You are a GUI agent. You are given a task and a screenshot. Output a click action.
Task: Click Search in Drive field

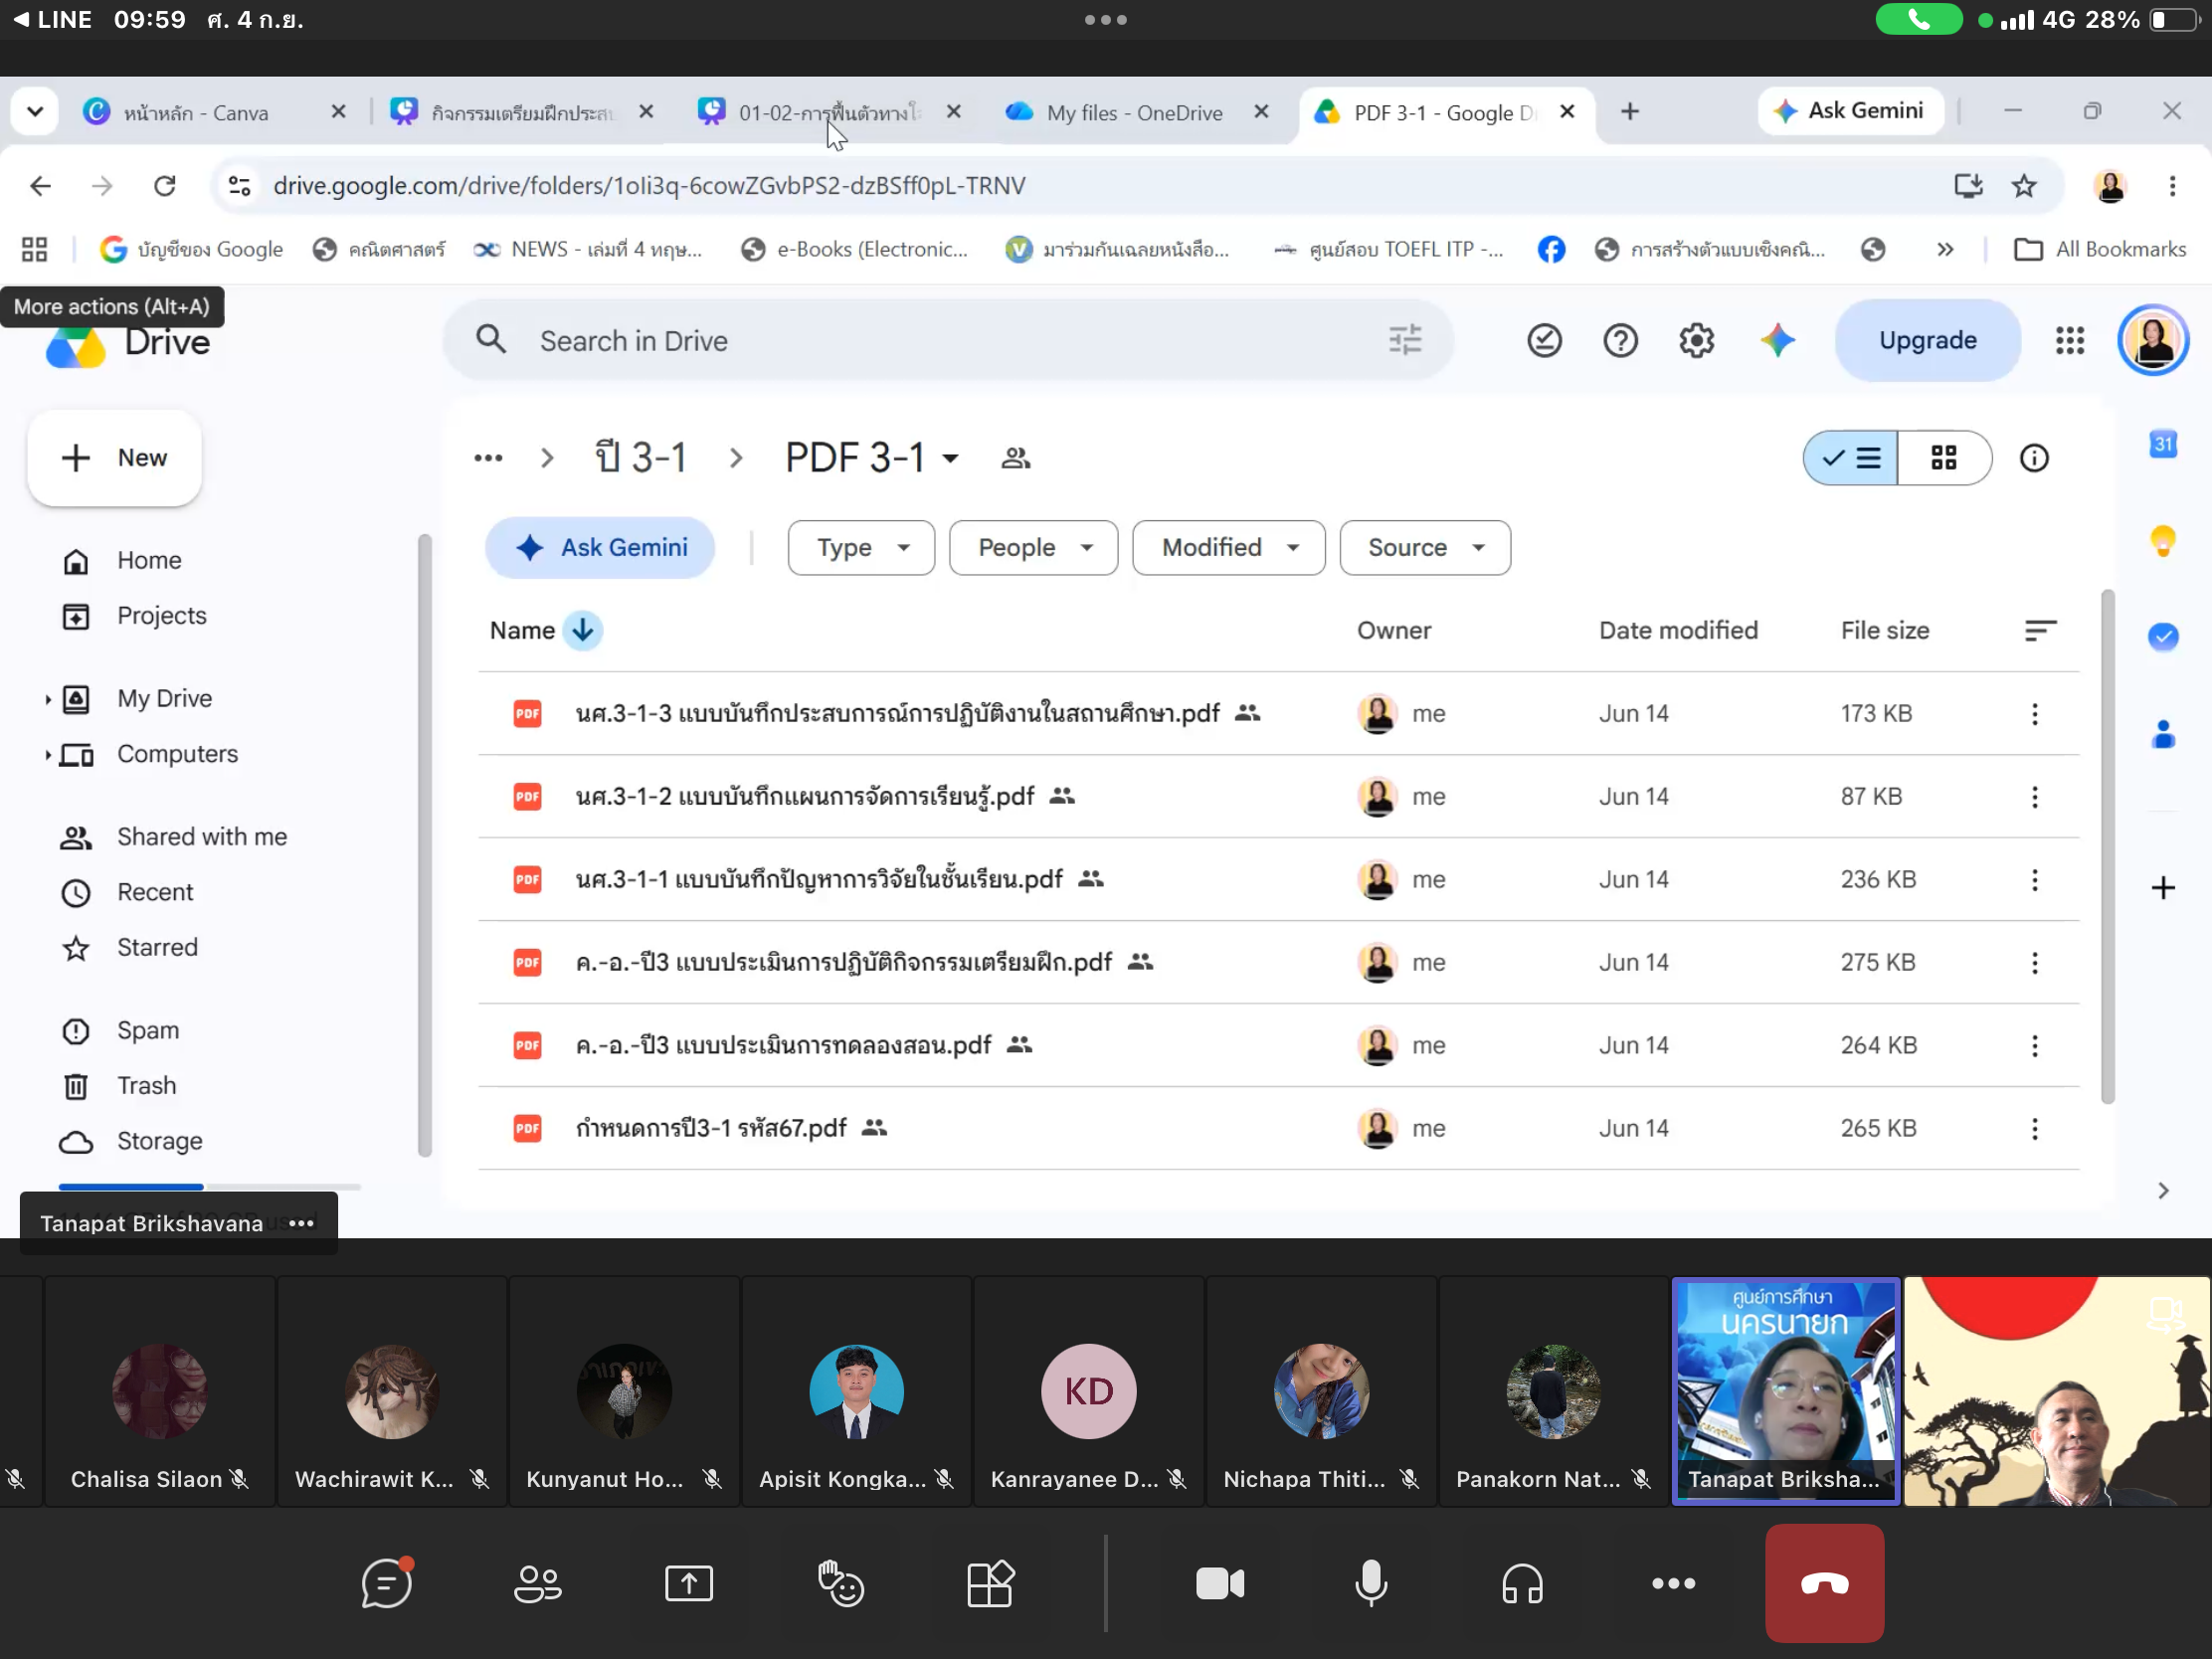coord(947,341)
